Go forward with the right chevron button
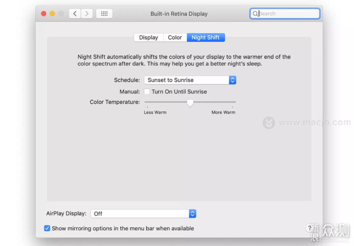 [x=87, y=14]
